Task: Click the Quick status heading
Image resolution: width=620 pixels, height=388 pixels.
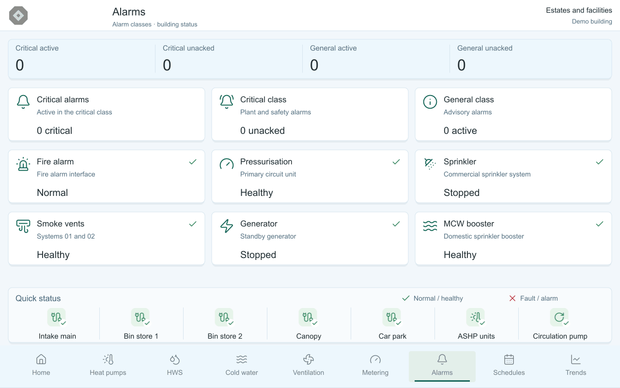Action: click(38, 298)
